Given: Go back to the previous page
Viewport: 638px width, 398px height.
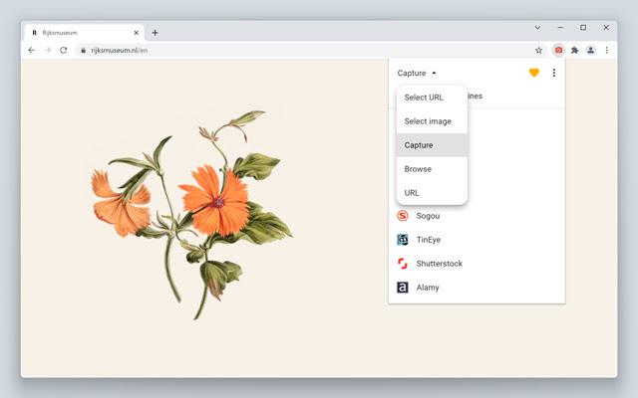Looking at the screenshot, I should (31, 50).
